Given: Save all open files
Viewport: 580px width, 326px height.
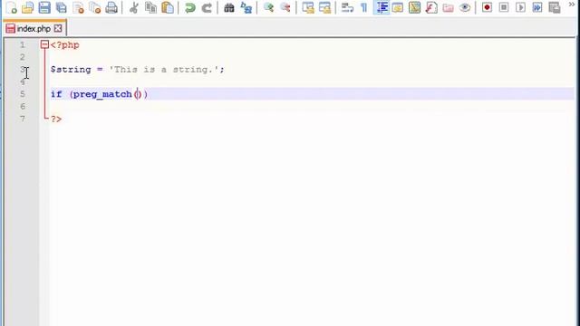Looking at the screenshot, I should click(61, 7).
